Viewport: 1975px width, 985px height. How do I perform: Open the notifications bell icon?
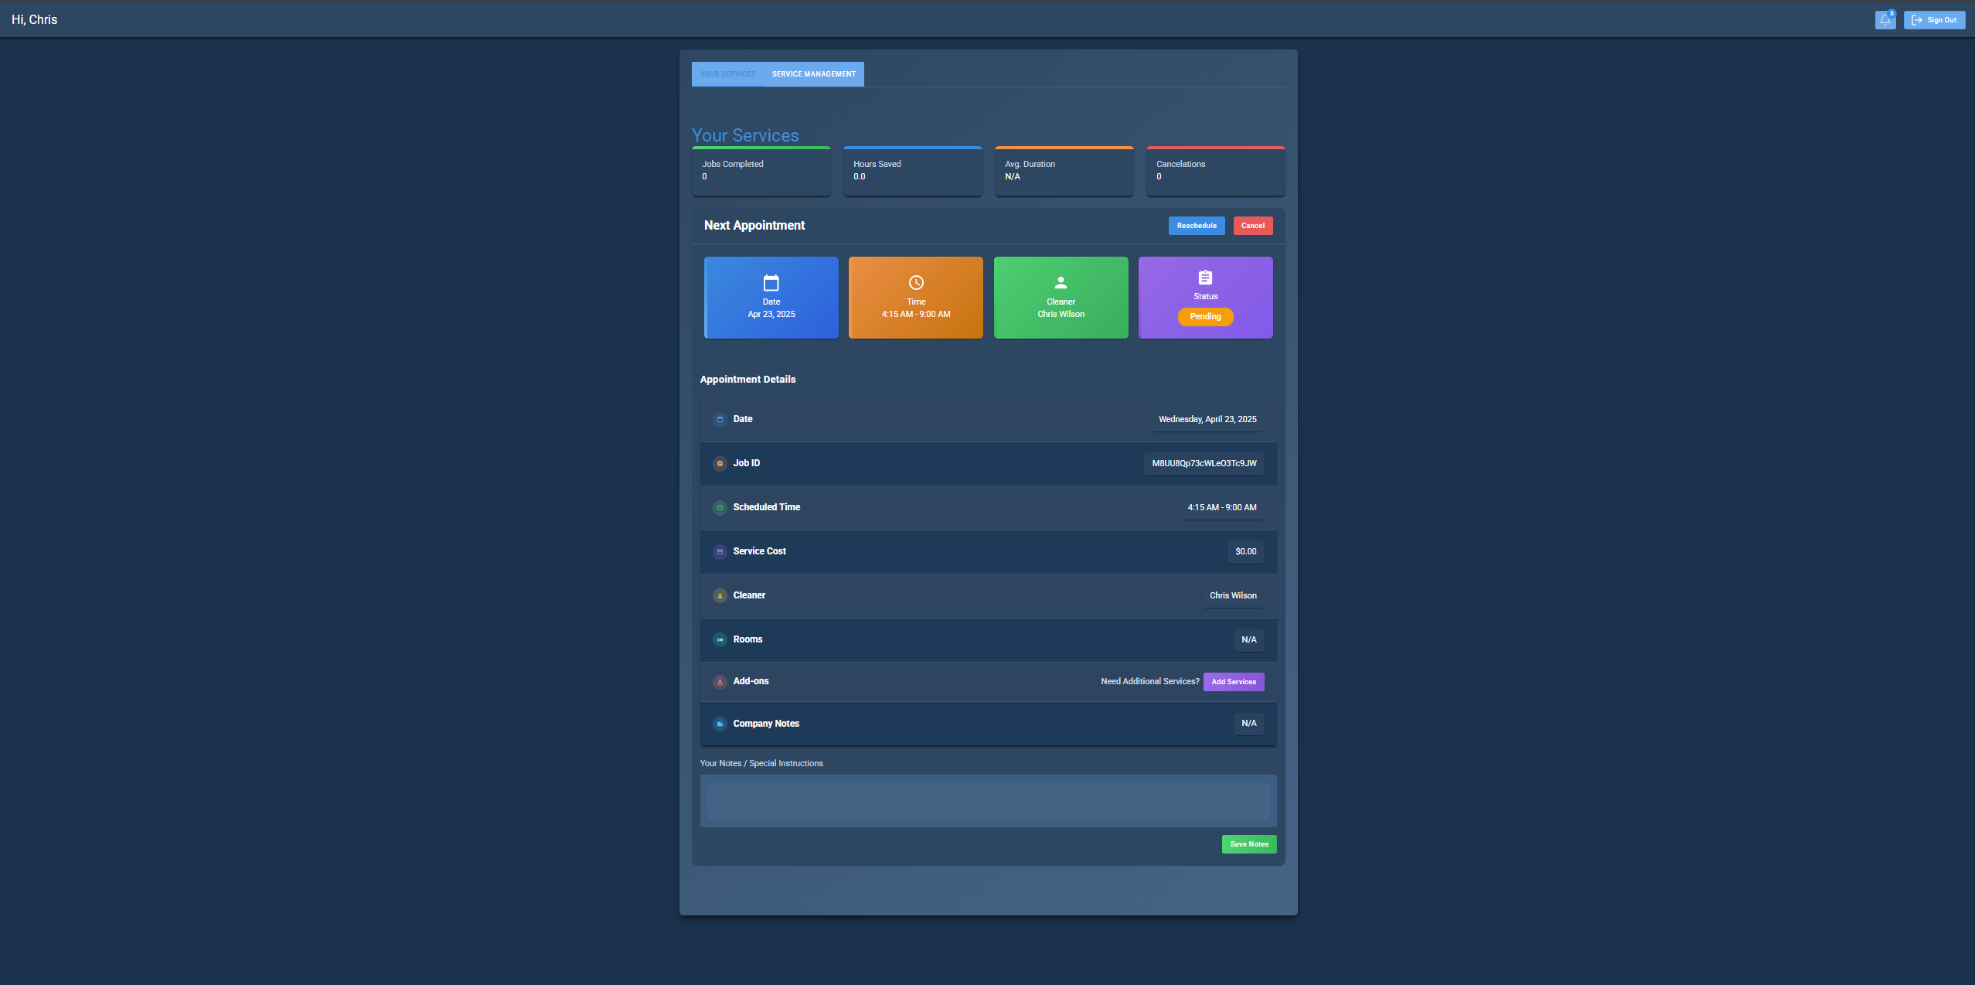pyautogui.click(x=1885, y=20)
